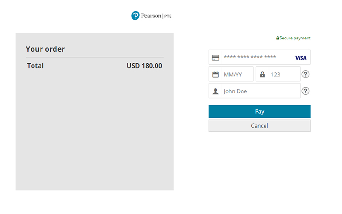Screen dimensions: 342x214
Task: Click the padlock icon beside security code
Action: click(x=262, y=74)
